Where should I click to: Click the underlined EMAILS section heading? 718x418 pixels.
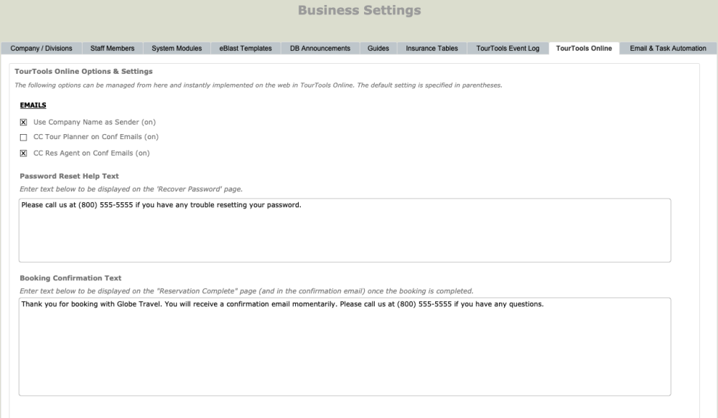pos(32,105)
